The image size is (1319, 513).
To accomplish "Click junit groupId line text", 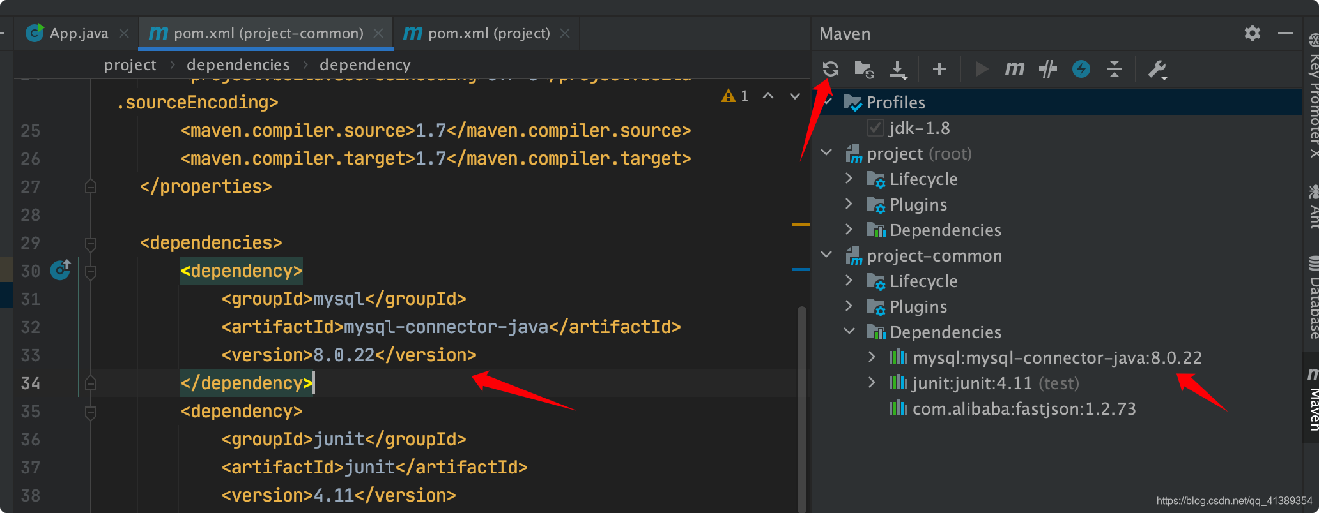I will (344, 440).
